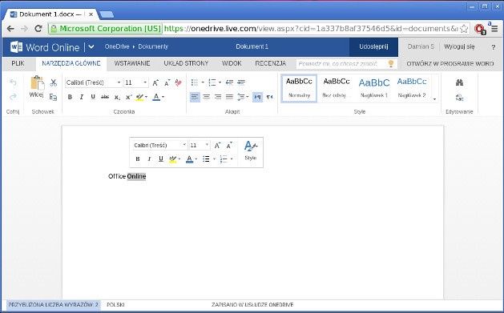Apply subscript formatting
This screenshot has height=313, width=504.
pyautogui.click(x=117, y=97)
